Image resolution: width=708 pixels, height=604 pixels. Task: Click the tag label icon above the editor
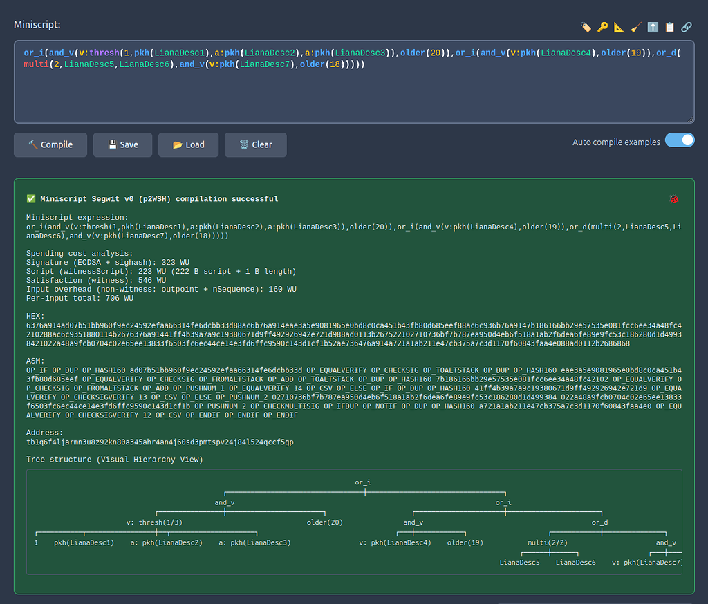[x=586, y=28]
